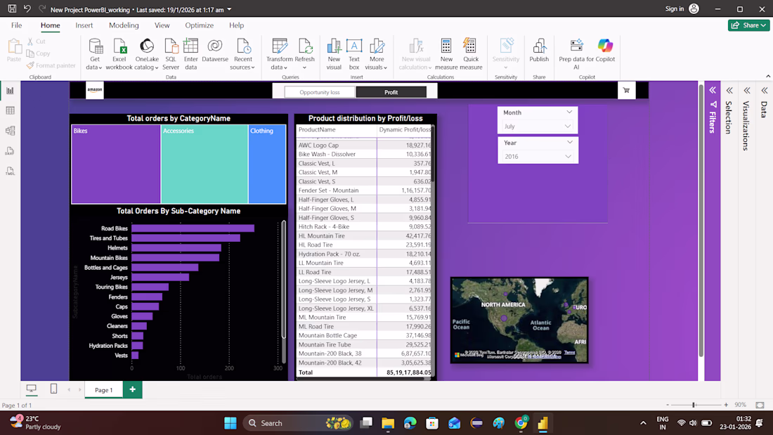
Task: Switch to desktop layout view
Action: (x=32, y=389)
